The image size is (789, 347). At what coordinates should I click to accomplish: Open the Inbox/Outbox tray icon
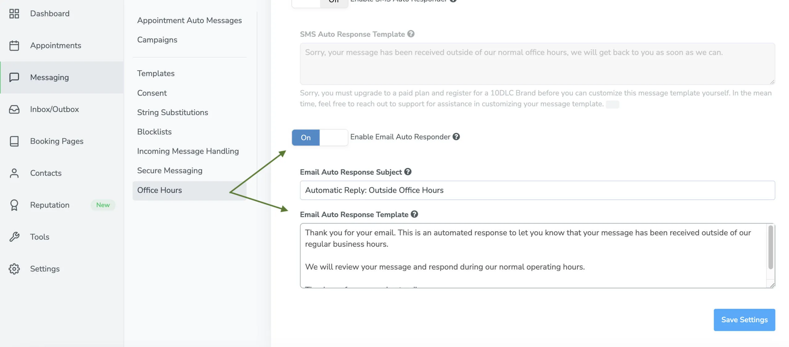pyautogui.click(x=14, y=109)
